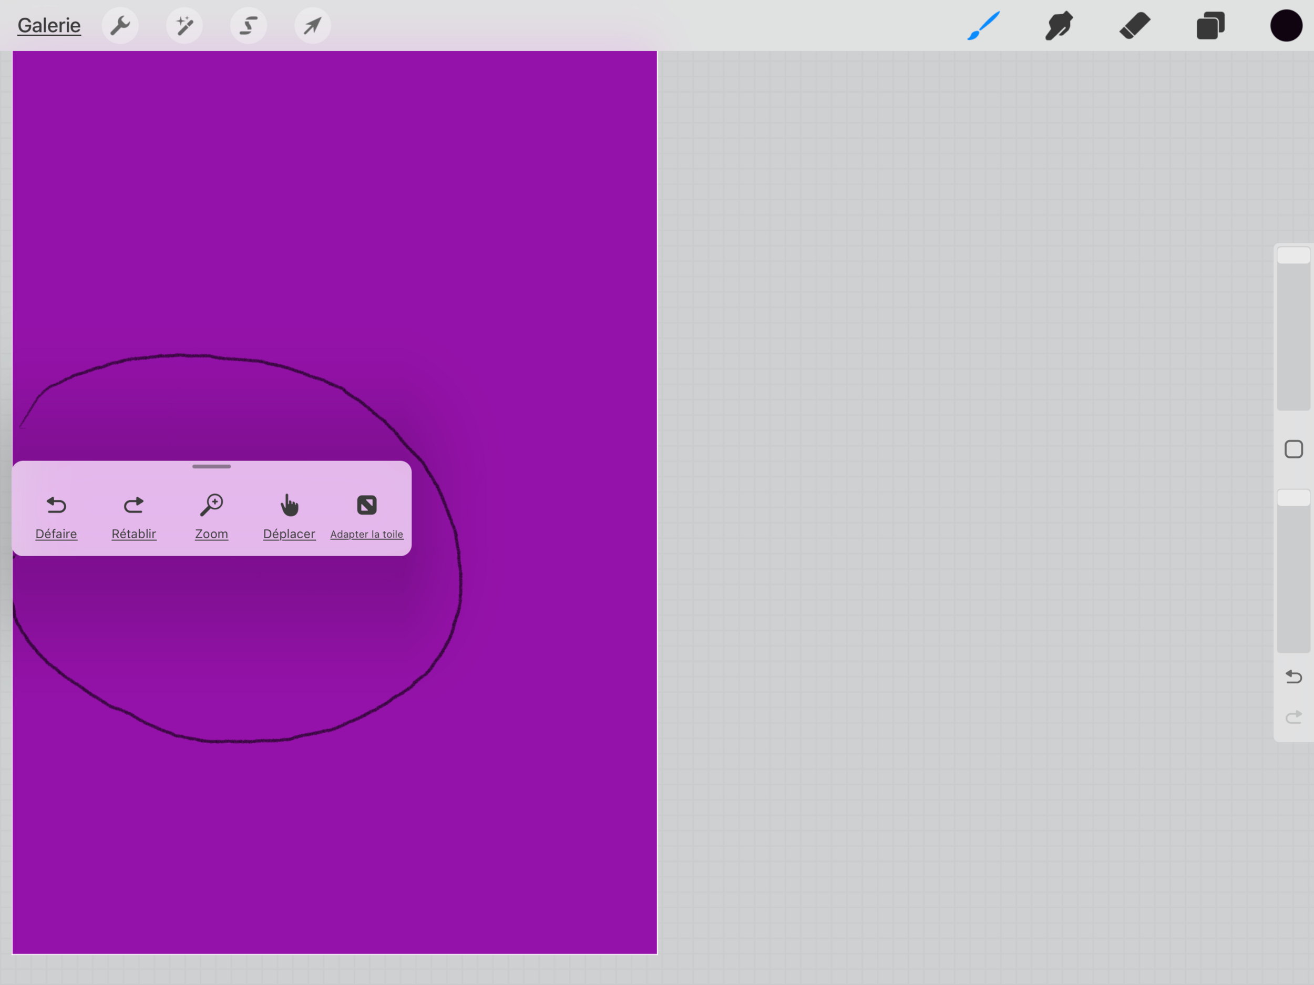Click Défaire in the floating menu
1314x985 pixels.
(56, 516)
